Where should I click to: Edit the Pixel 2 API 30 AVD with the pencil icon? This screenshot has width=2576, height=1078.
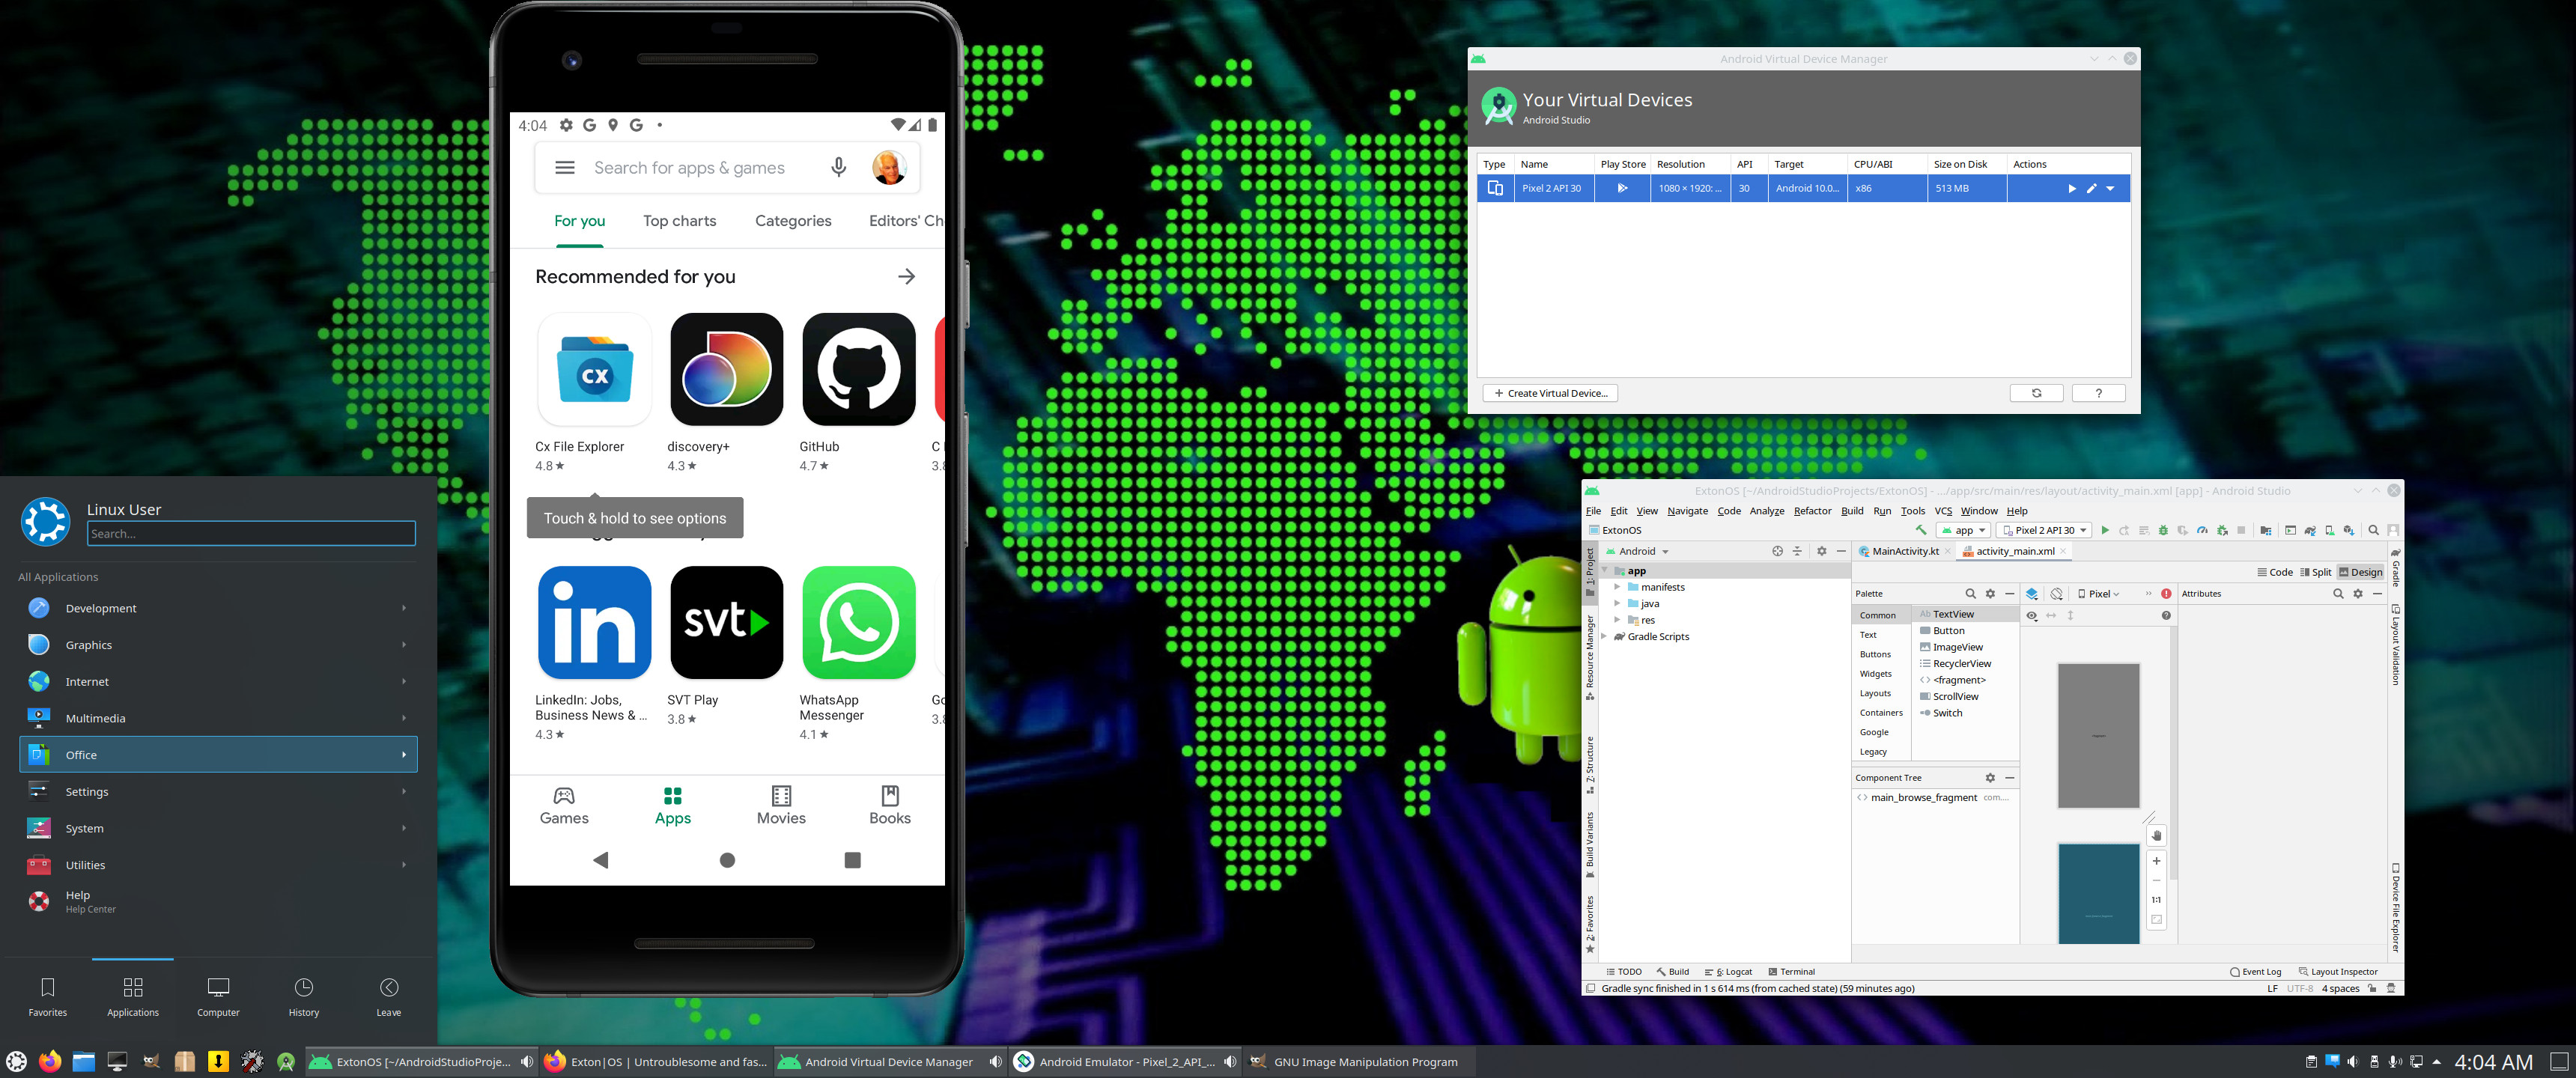tap(2091, 188)
